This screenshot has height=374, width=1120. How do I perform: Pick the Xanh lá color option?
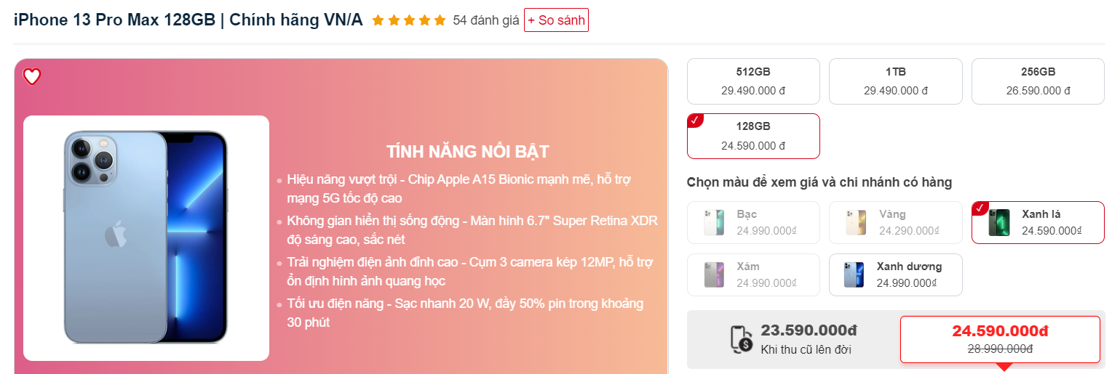1038,222
